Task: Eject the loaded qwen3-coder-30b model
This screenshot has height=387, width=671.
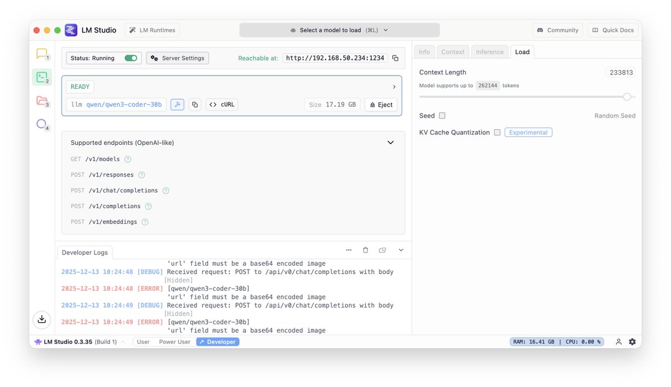Action: [x=381, y=105]
